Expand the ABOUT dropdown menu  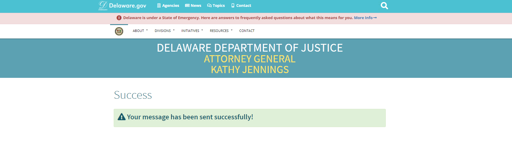140,31
